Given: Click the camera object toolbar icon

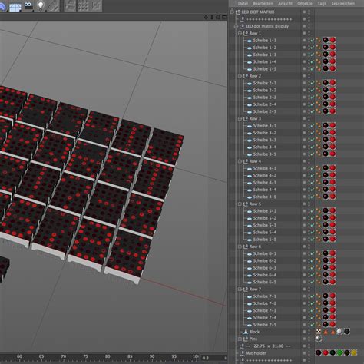Looking at the screenshot, I should point(28,5).
